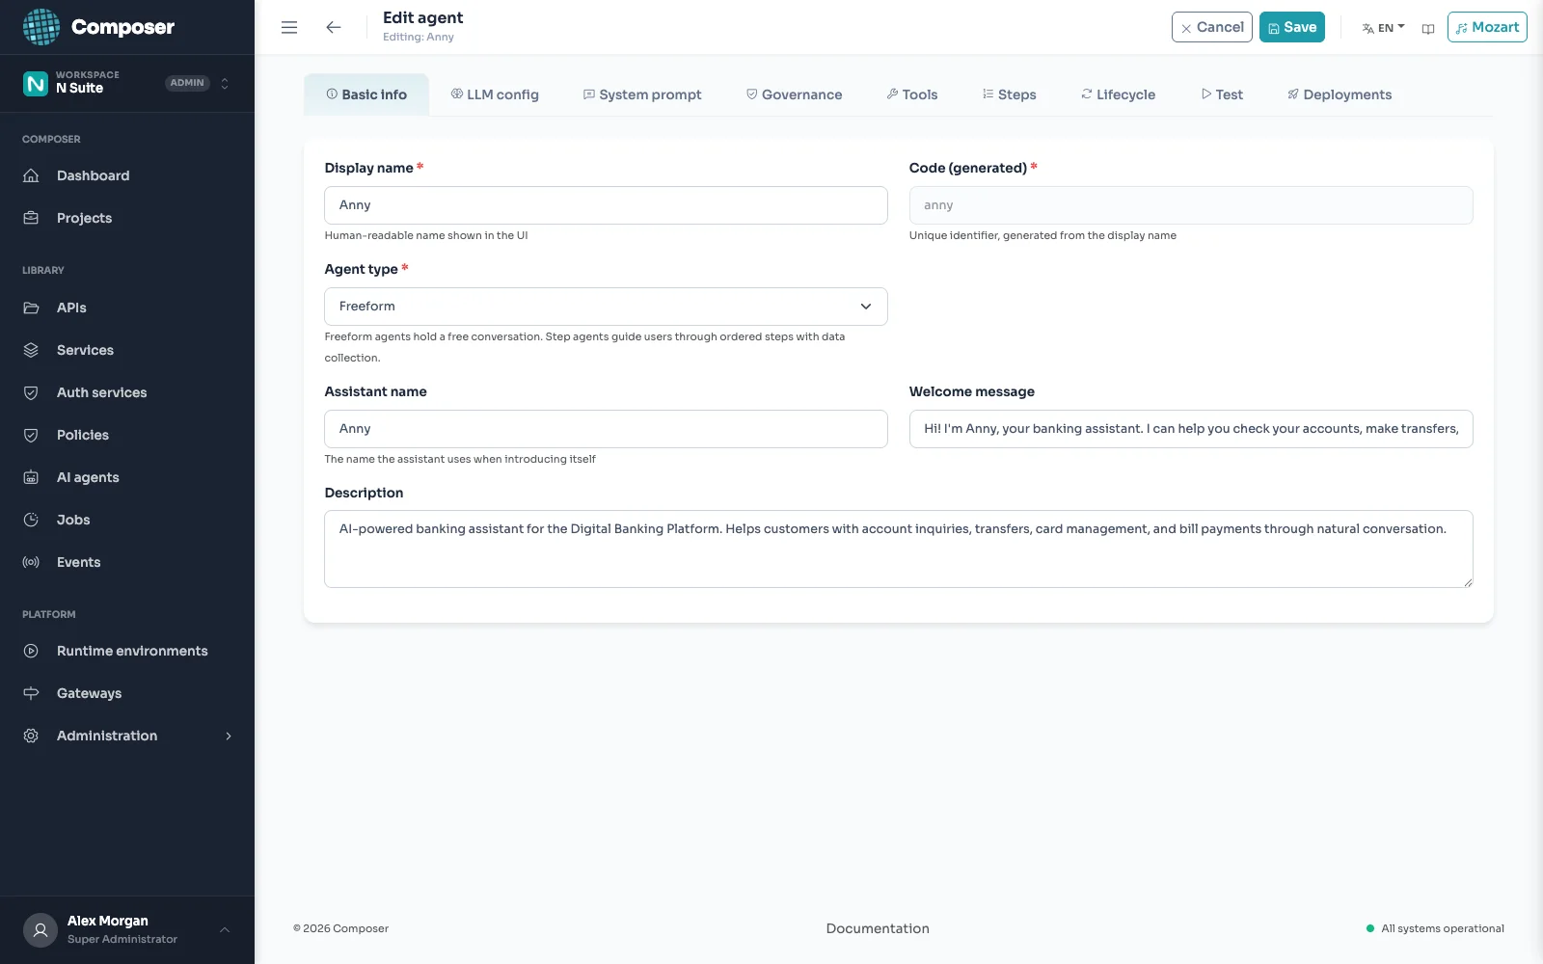Image resolution: width=1543 pixels, height=964 pixels.
Task: Open the AI agents sidebar icon
Action: tap(31, 477)
